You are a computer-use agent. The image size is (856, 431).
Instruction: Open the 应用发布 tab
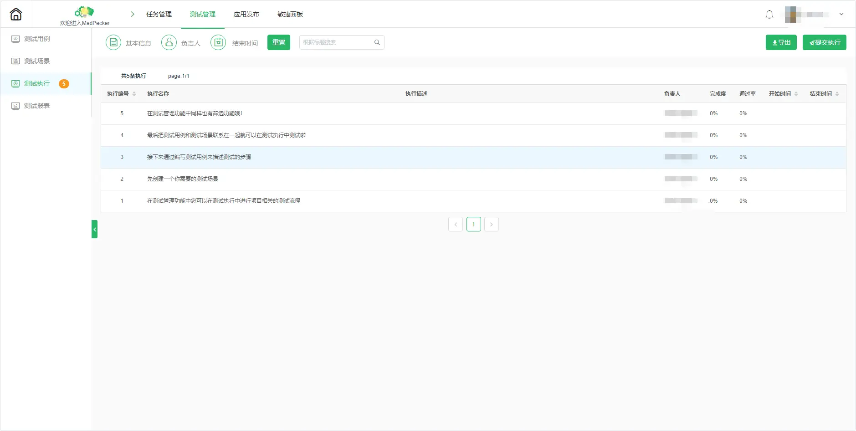pos(246,14)
